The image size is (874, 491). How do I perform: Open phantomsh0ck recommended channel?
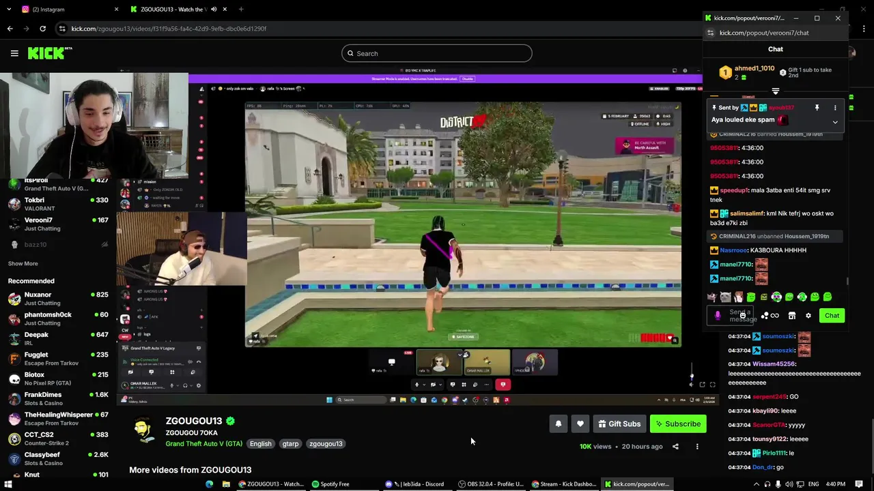(58, 318)
